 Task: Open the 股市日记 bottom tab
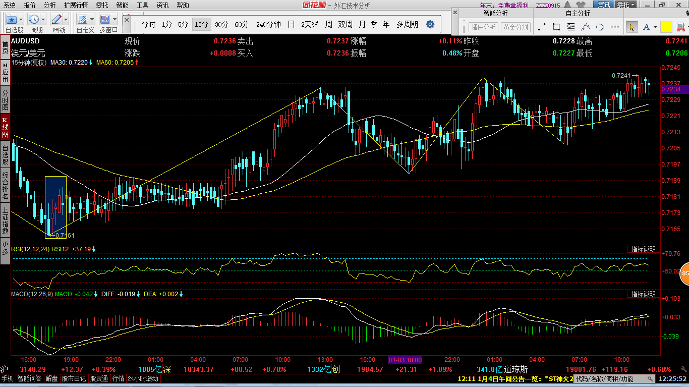pos(74,378)
